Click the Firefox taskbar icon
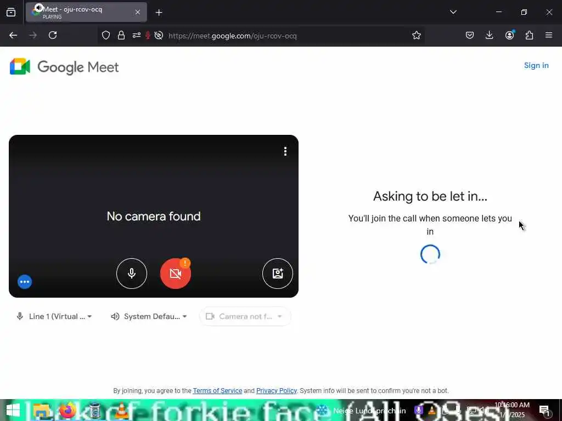This screenshot has height=421, width=562. click(68, 411)
